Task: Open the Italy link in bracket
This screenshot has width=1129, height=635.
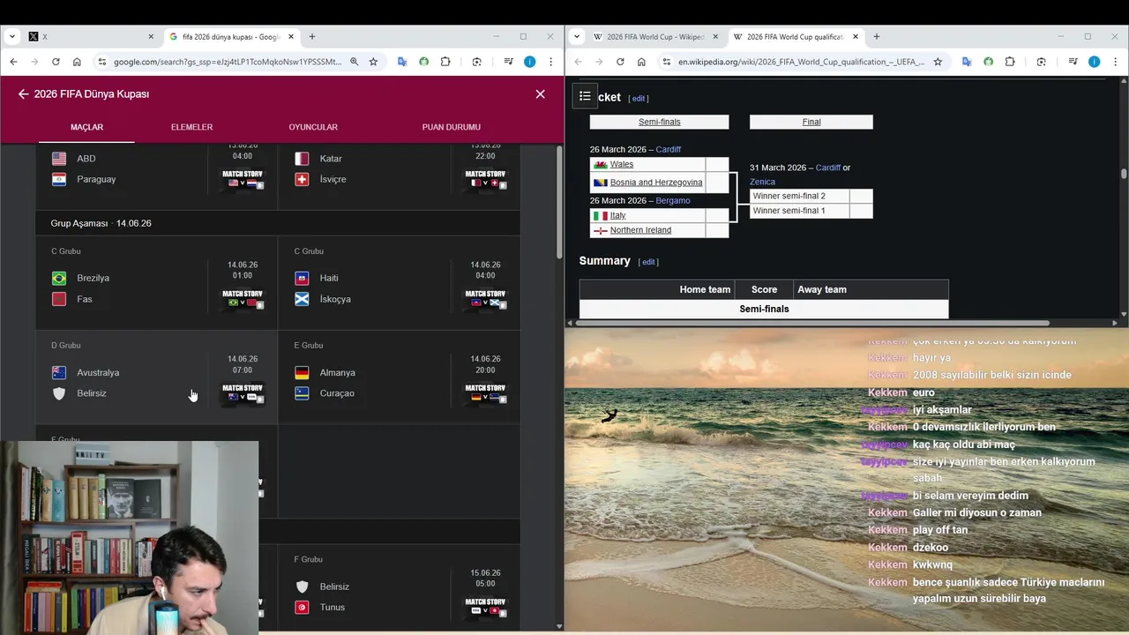Action: click(617, 215)
